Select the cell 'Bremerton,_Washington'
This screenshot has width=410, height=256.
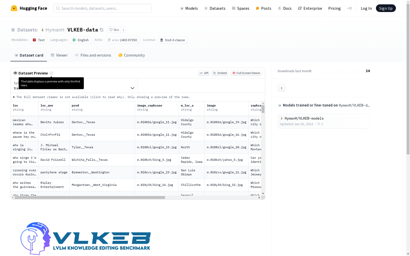coord(102,172)
